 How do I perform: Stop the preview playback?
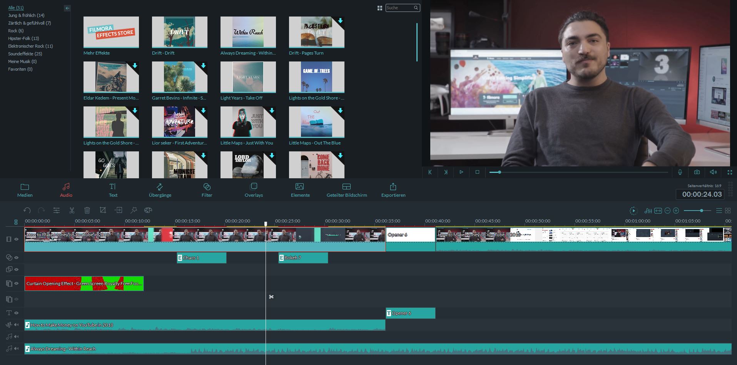(477, 172)
